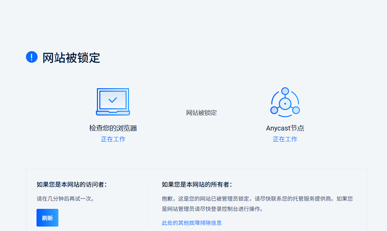Click the Anycast node network icon
387x231 pixels.
pyautogui.click(x=285, y=103)
